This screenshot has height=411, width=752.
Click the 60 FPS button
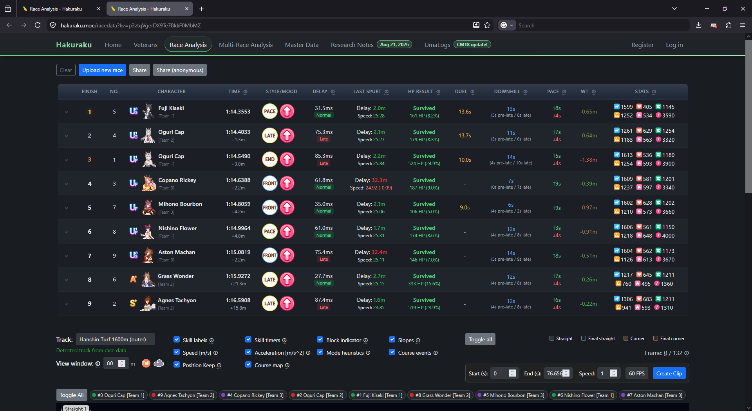click(x=636, y=373)
